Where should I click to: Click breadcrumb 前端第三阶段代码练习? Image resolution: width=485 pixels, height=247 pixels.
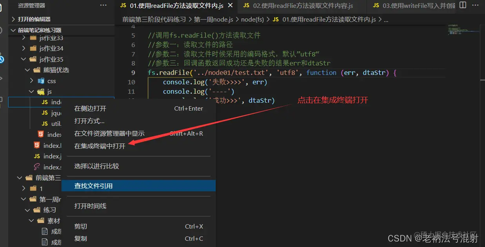point(154,19)
